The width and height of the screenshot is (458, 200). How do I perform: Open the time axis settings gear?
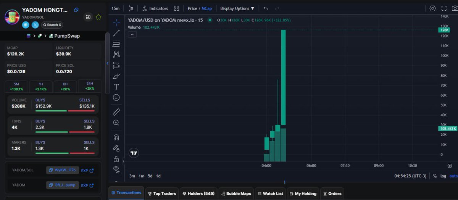tap(450, 166)
